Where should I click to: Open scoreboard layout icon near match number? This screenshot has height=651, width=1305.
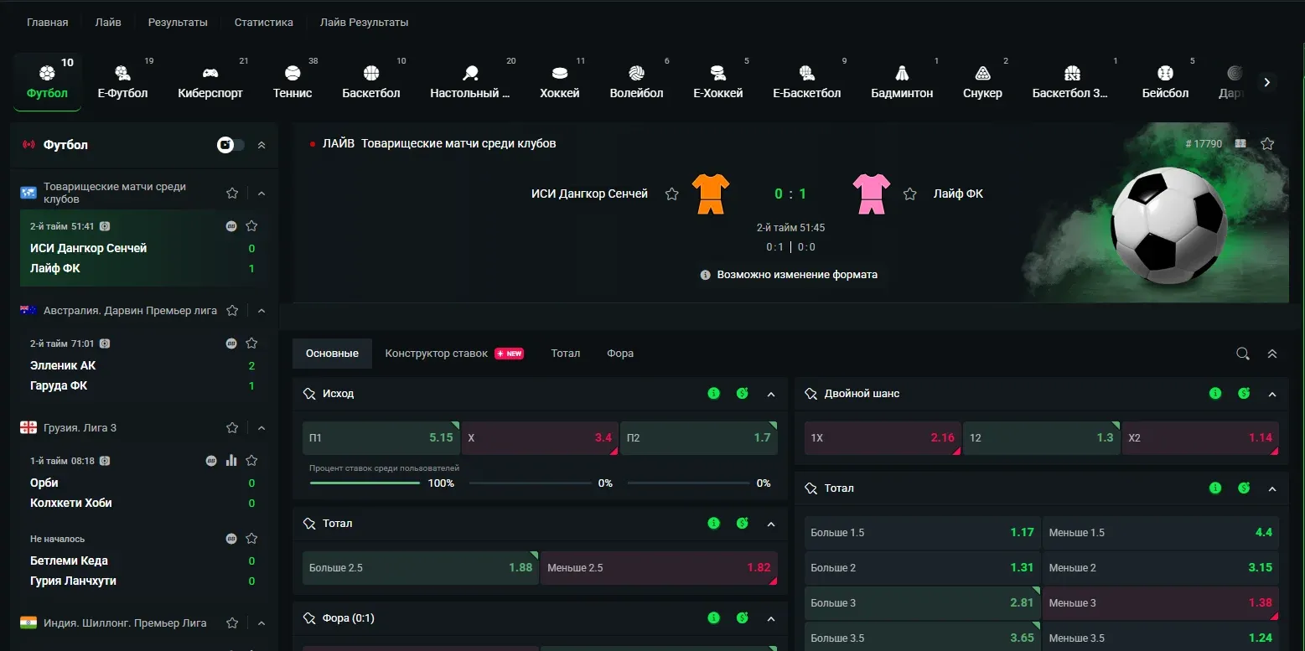click(x=1240, y=143)
